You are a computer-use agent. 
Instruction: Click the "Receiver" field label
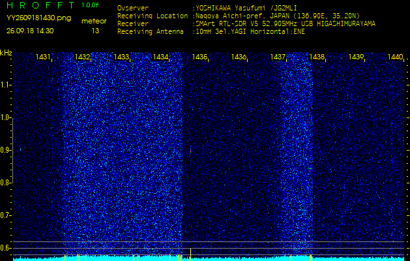click(133, 24)
